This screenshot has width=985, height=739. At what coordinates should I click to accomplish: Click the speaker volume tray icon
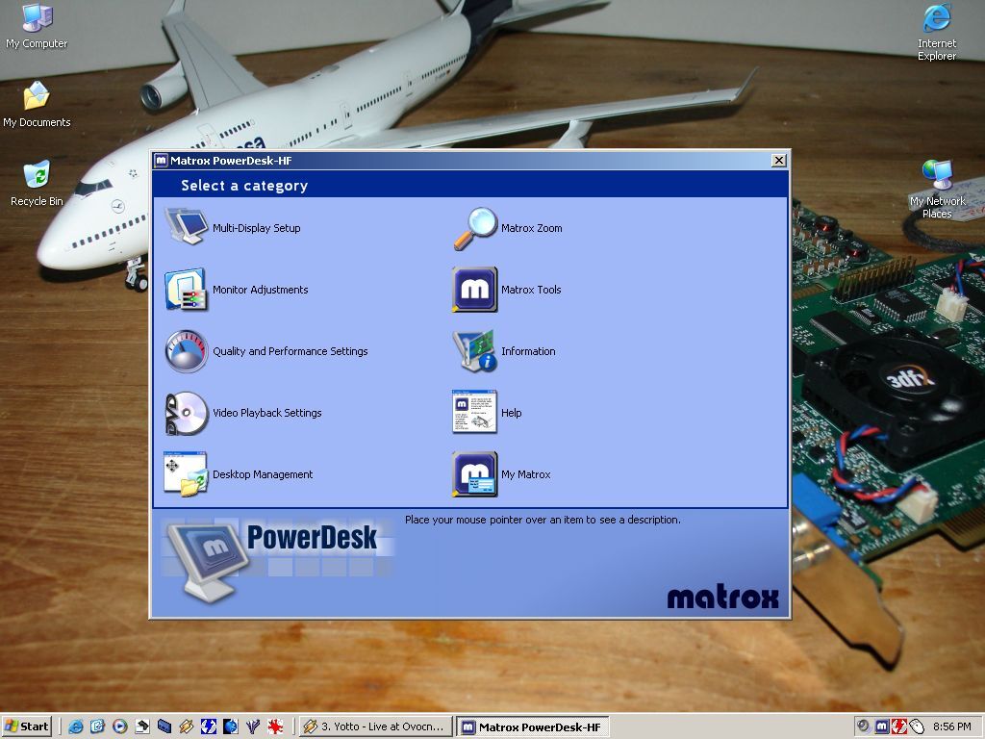coord(863,726)
